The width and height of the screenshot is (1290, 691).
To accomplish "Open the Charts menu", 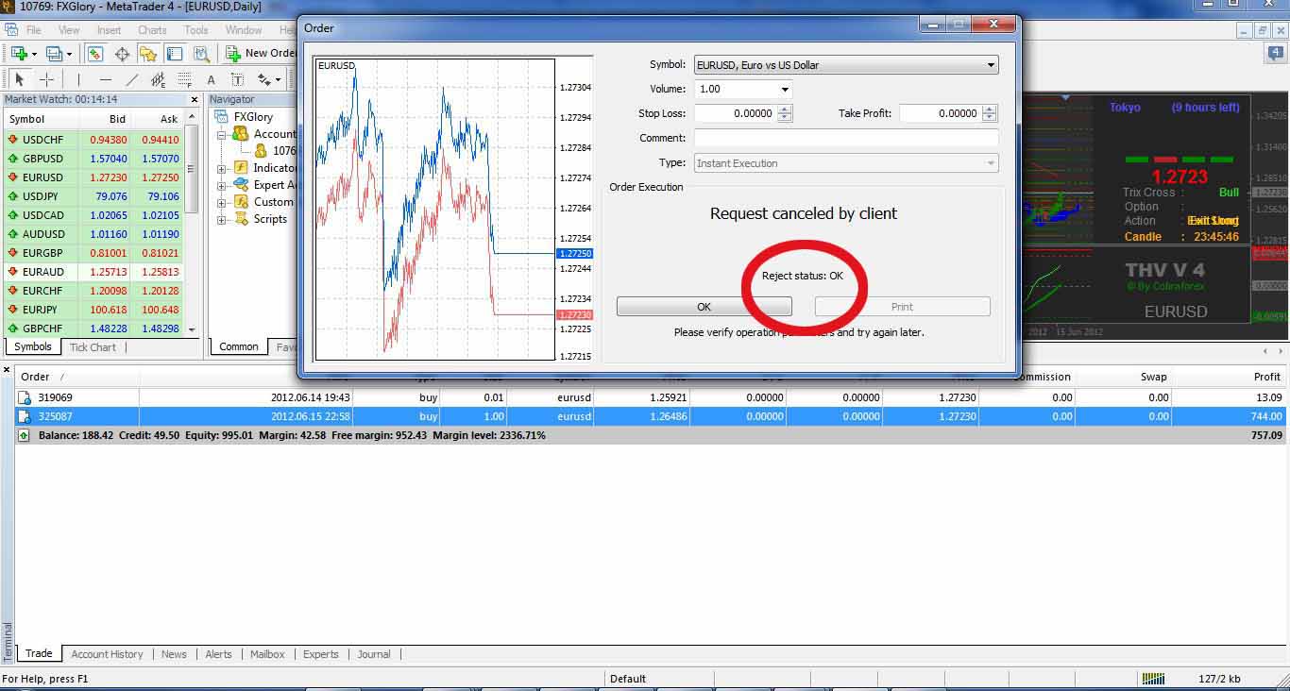I will point(152,30).
